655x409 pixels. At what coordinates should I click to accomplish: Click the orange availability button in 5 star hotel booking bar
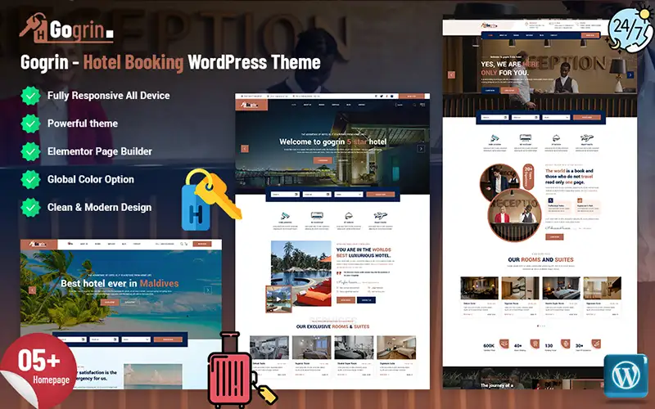(x=381, y=195)
